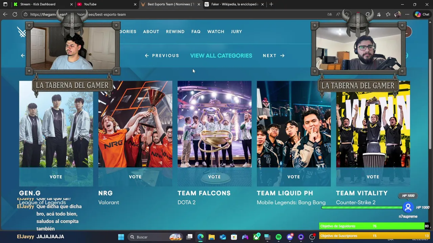Open a new browser tab
The image size is (433, 243).
[271, 4]
